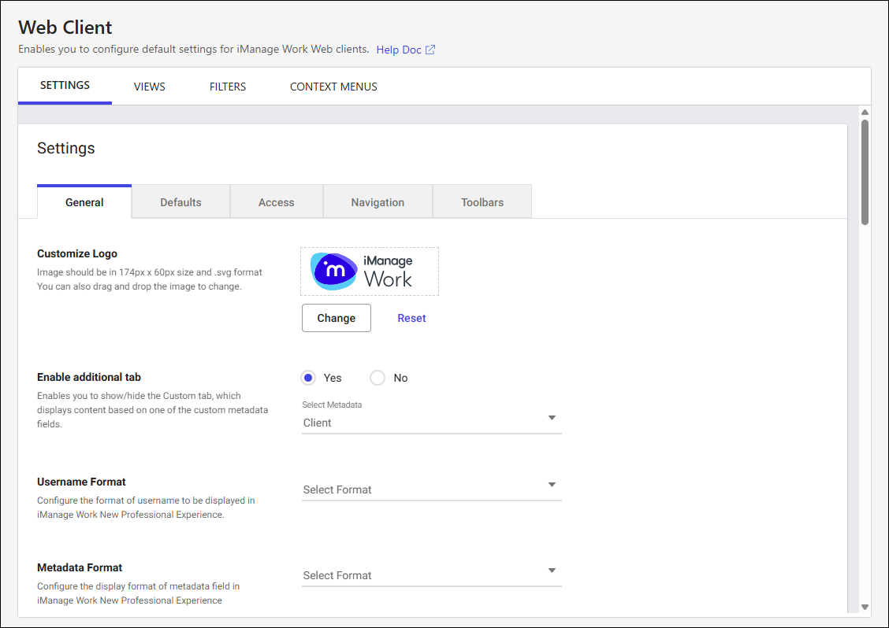Select the General settings tab
The image size is (889, 628).
click(84, 202)
